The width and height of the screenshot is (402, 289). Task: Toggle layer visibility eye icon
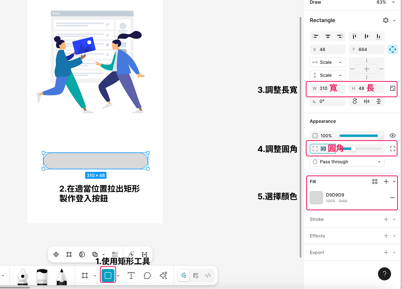point(393,136)
